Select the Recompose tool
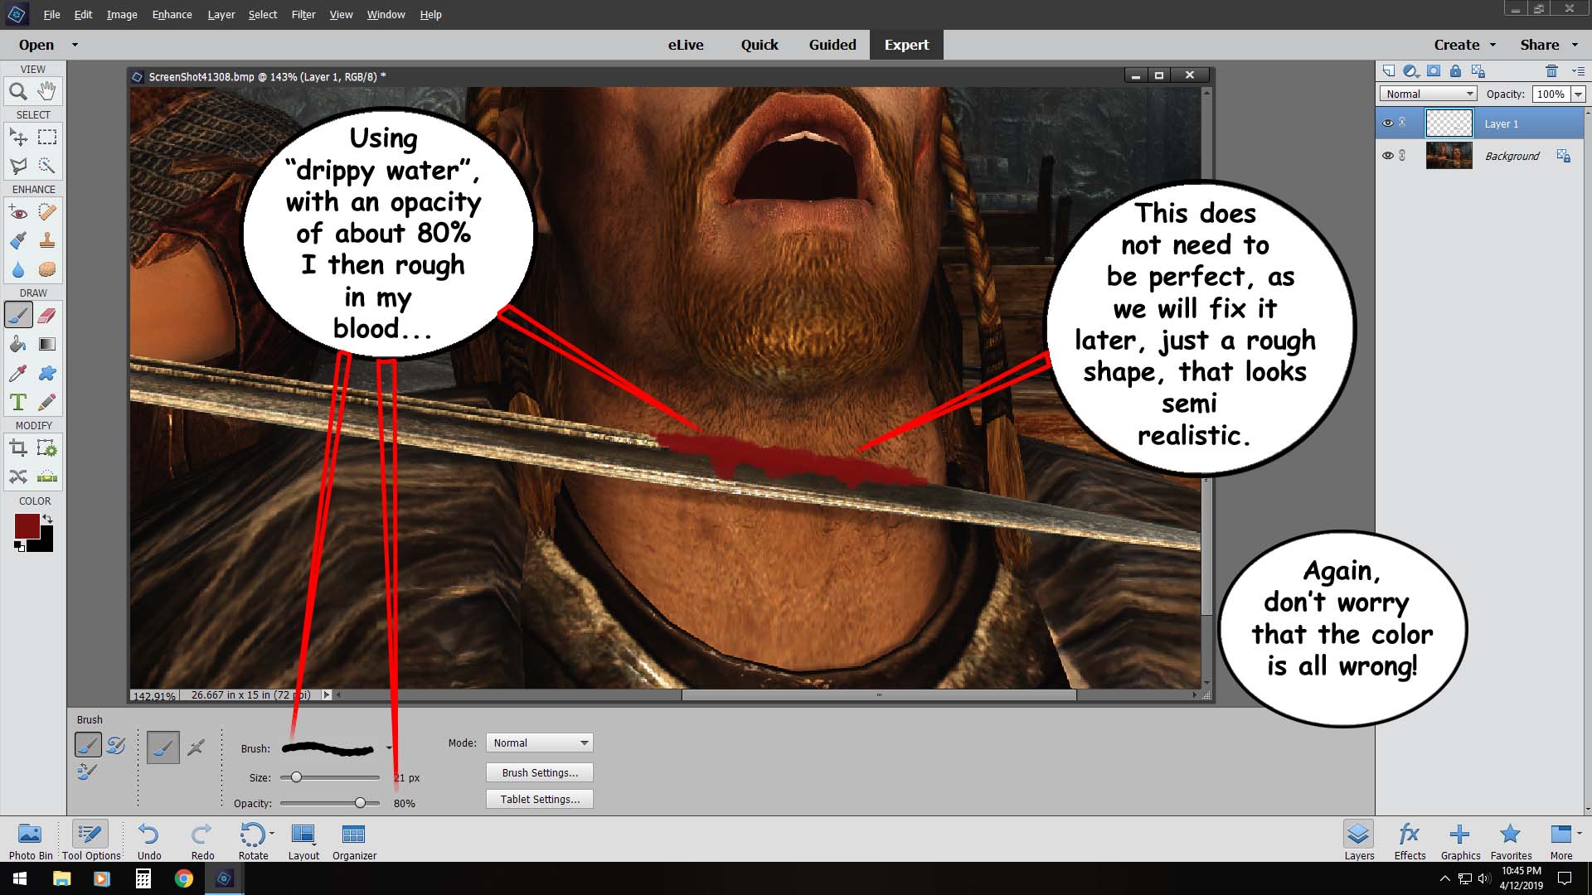 point(47,448)
